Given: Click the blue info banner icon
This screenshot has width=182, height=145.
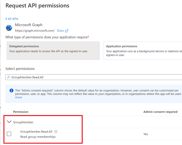Looking at the screenshot, I should (11, 91).
